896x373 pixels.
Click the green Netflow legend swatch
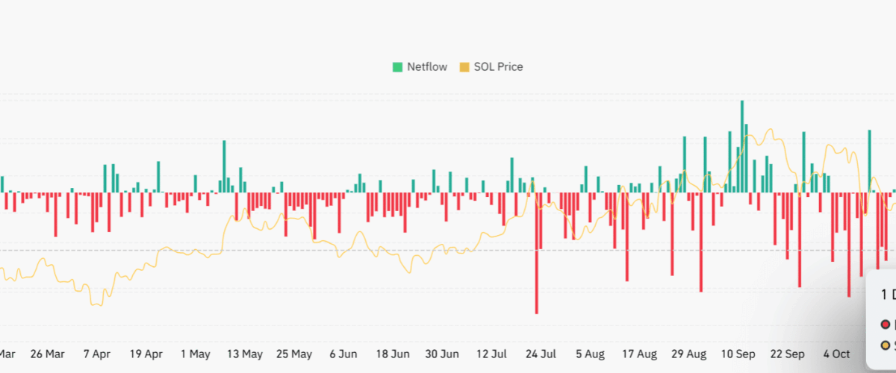[397, 67]
